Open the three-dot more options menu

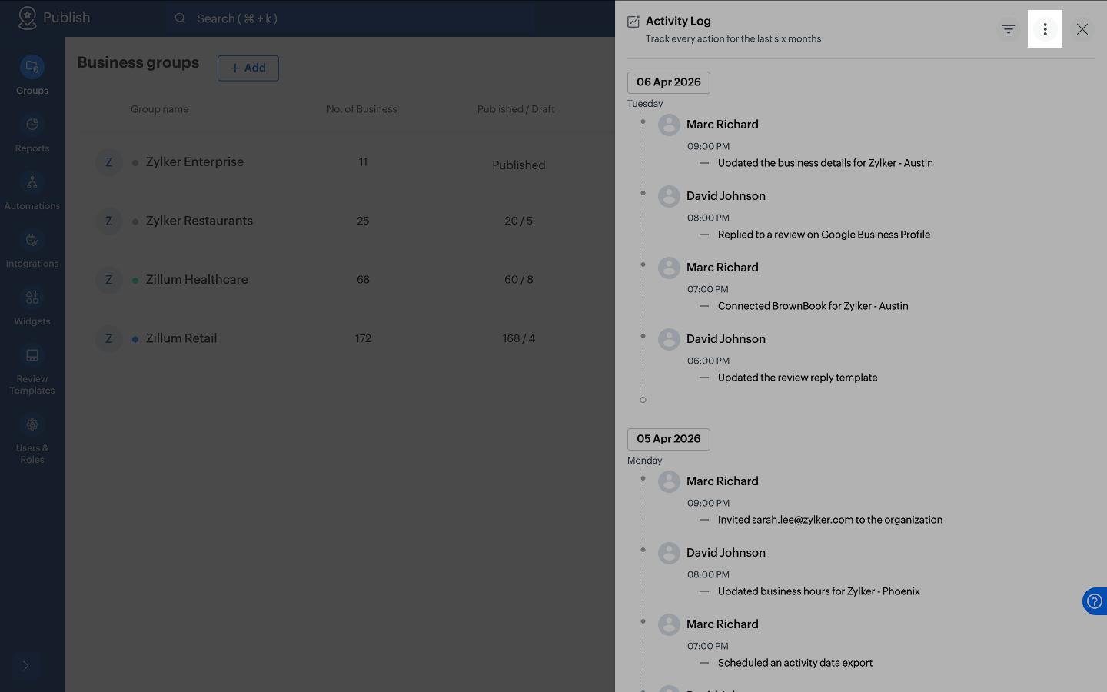(x=1045, y=29)
